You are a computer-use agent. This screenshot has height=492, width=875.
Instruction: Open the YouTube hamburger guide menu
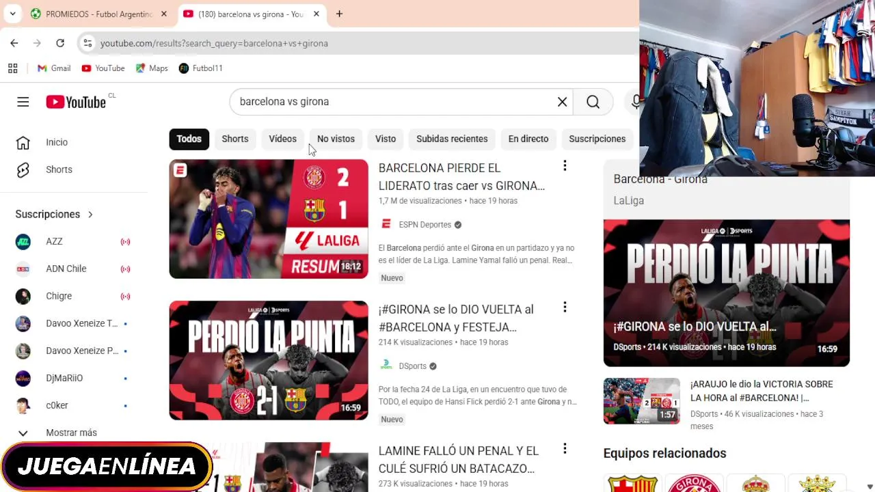(x=23, y=102)
